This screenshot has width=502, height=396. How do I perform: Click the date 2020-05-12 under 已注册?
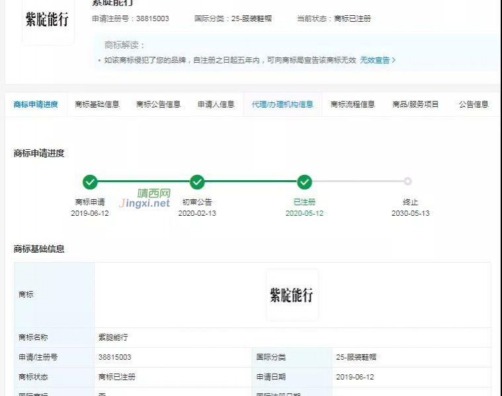click(304, 213)
